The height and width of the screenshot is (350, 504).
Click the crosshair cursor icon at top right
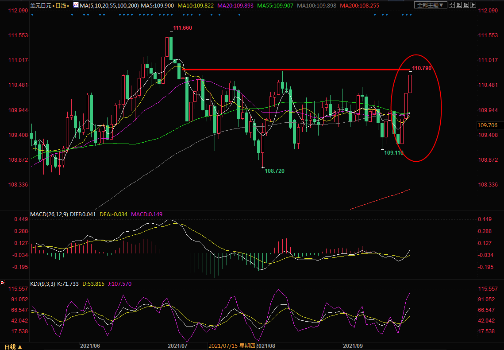click(451, 5)
